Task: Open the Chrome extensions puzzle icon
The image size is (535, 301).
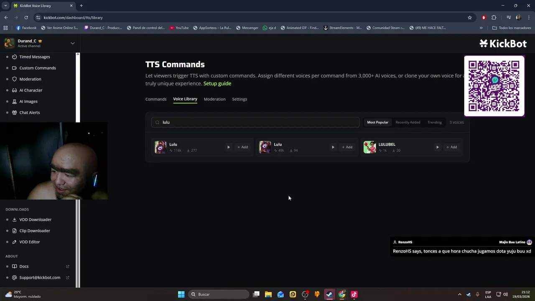Action: [x=494, y=18]
